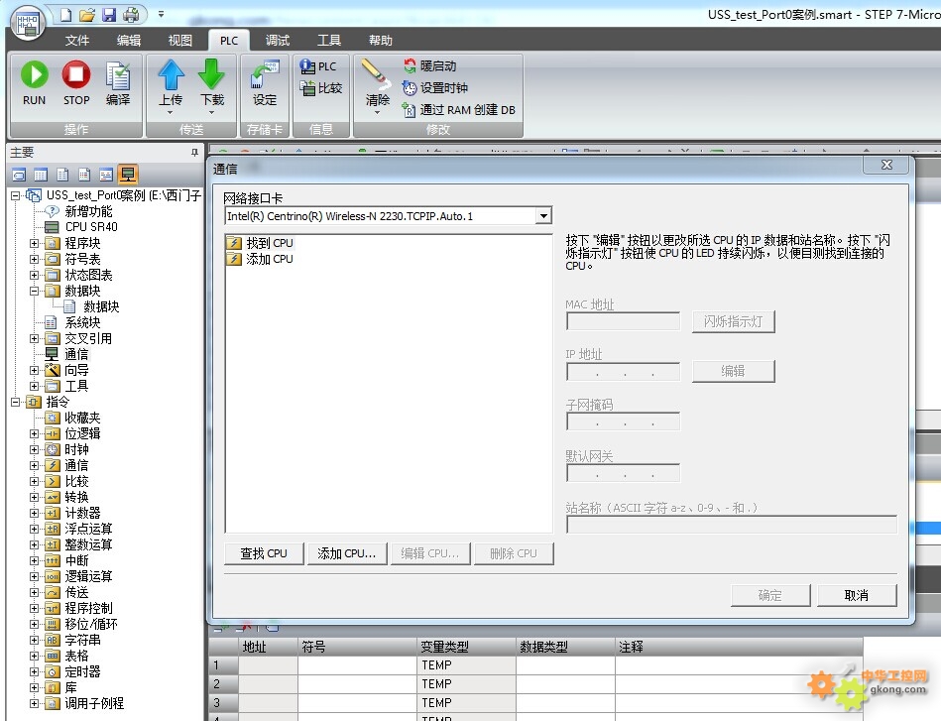Collapse the 数据块 tree node
The width and height of the screenshot is (941, 721).
[34, 291]
